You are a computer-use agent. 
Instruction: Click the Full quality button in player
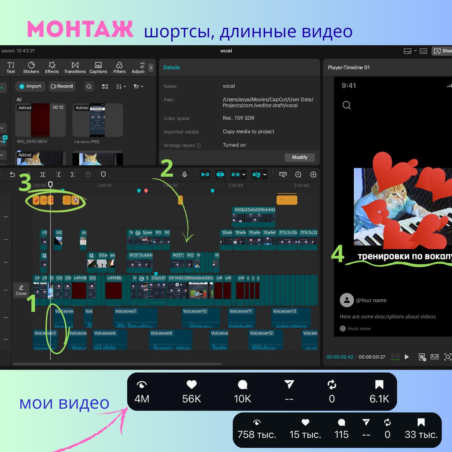coord(435,357)
